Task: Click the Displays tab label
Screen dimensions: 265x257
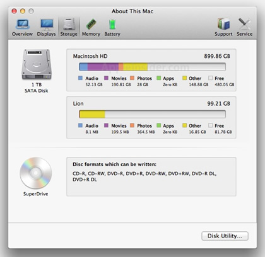Action: [x=47, y=34]
